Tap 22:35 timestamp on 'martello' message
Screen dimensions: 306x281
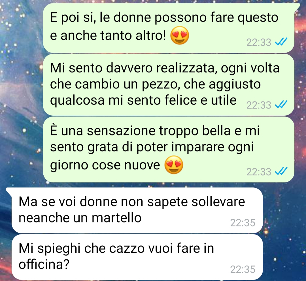pos(243,222)
